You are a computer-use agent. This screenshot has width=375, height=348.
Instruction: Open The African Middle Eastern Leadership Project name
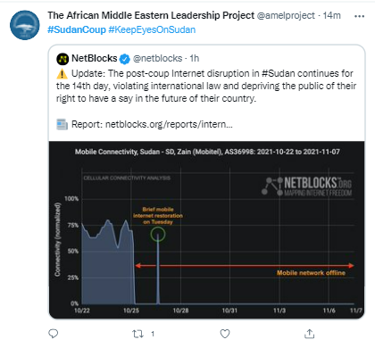pyautogui.click(x=151, y=15)
